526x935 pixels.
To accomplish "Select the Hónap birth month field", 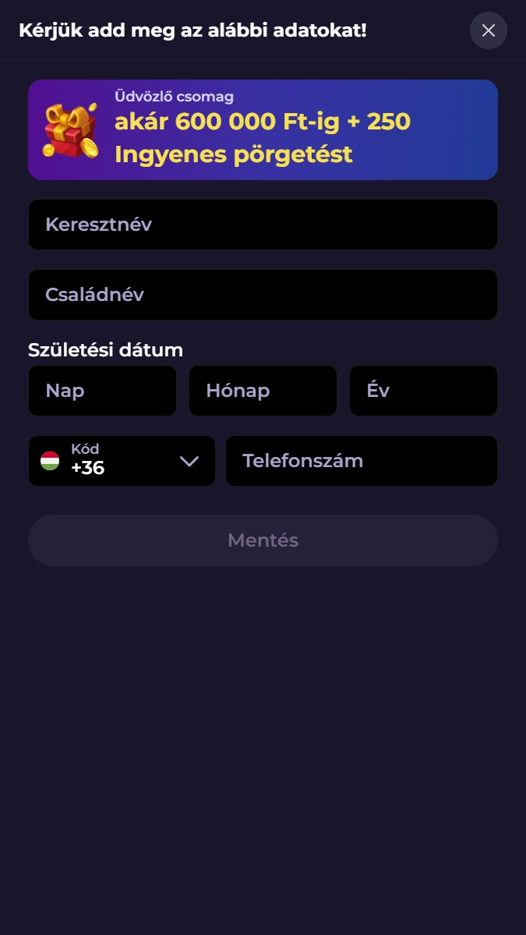I will click(263, 391).
